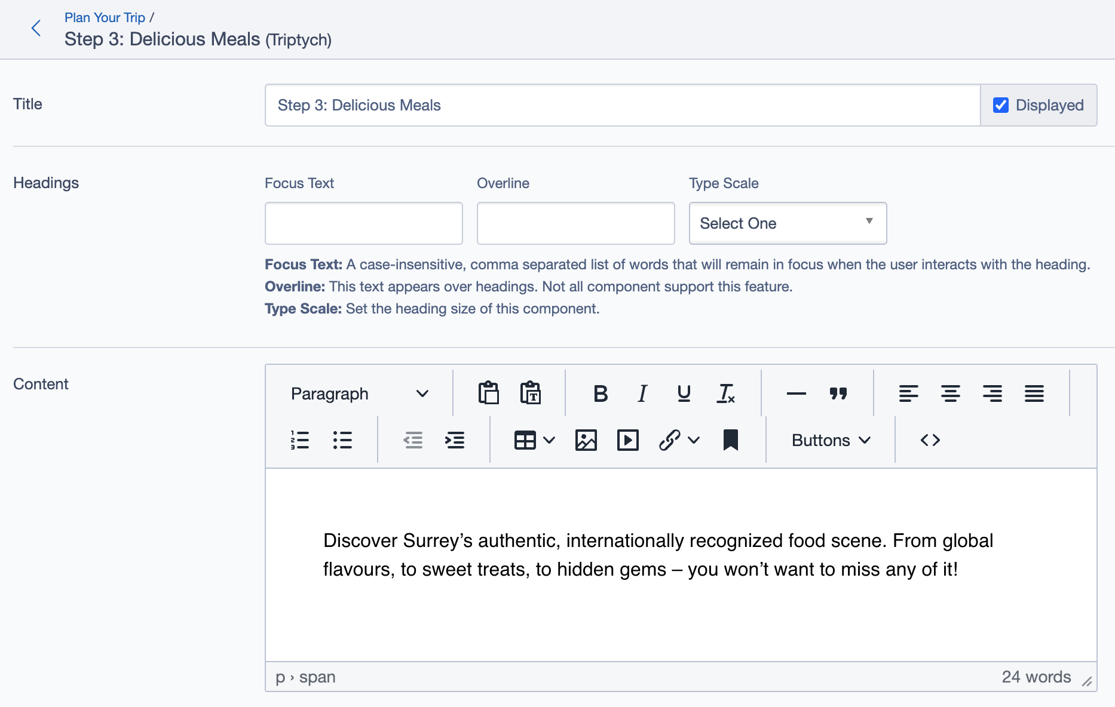Go back using the left chevron

coord(36,28)
